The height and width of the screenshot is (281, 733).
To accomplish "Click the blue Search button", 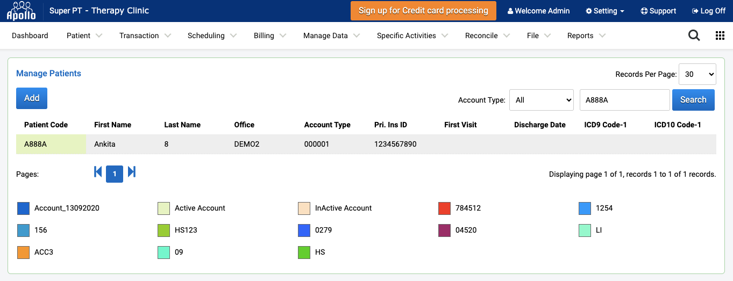I will 693,100.
